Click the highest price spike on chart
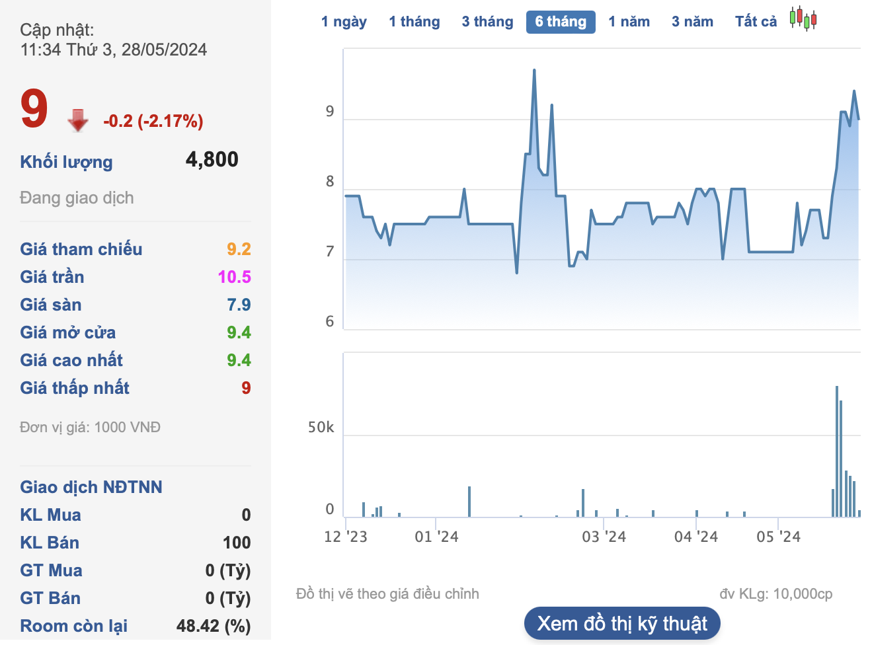The width and height of the screenshot is (870, 645). 534,71
